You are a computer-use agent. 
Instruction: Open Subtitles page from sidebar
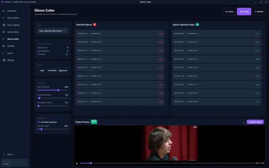click(x=11, y=46)
